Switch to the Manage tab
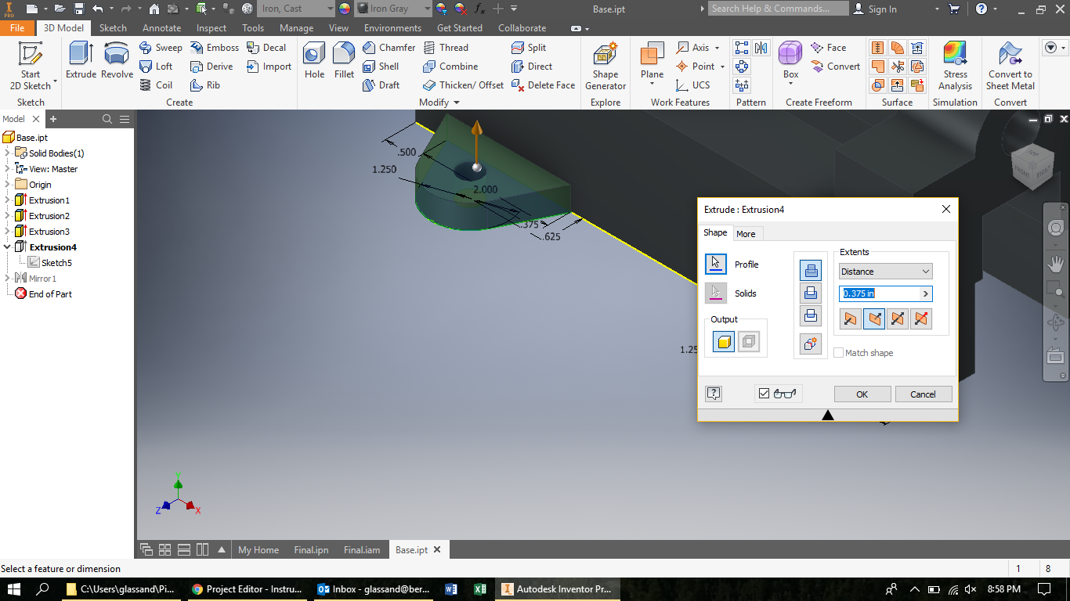Image resolution: width=1070 pixels, height=601 pixels. pos(296,28)
